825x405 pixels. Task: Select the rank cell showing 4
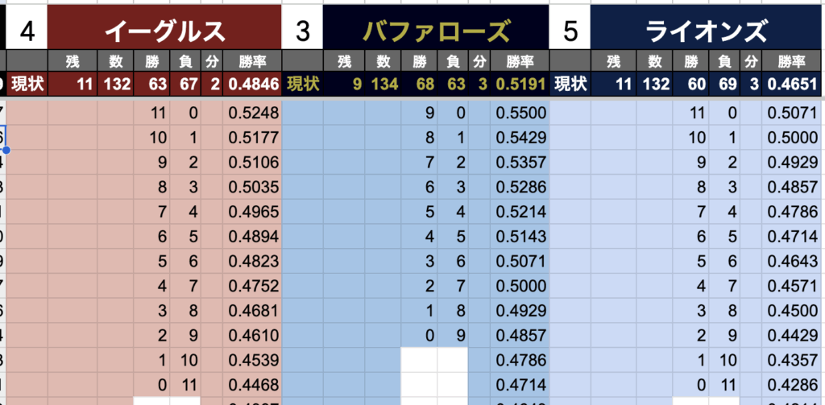coord(27,31)
